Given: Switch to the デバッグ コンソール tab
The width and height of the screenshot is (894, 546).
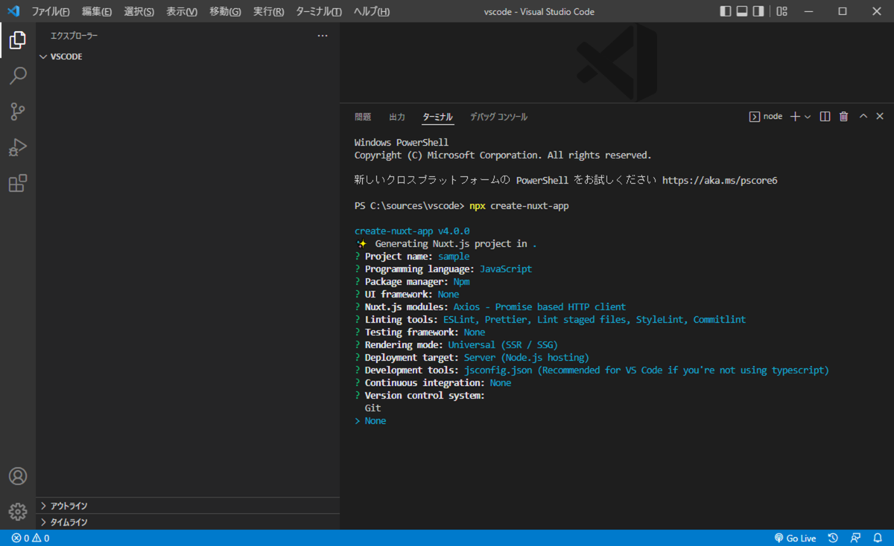Looking at the screenshot, I should pyautogui.click(x=498, y=117).
